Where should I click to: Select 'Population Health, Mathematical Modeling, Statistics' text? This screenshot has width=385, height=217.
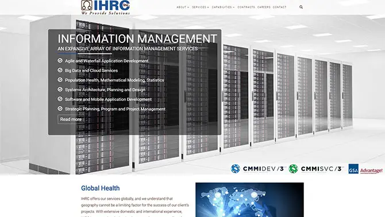point(114,80)
